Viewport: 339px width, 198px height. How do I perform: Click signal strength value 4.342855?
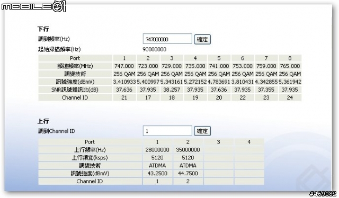[x=266, y=82]
